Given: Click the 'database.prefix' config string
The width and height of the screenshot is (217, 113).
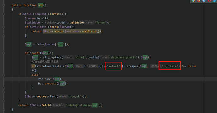Looking at the screenshot, I should pyautogui.click(x=124, y=57).
